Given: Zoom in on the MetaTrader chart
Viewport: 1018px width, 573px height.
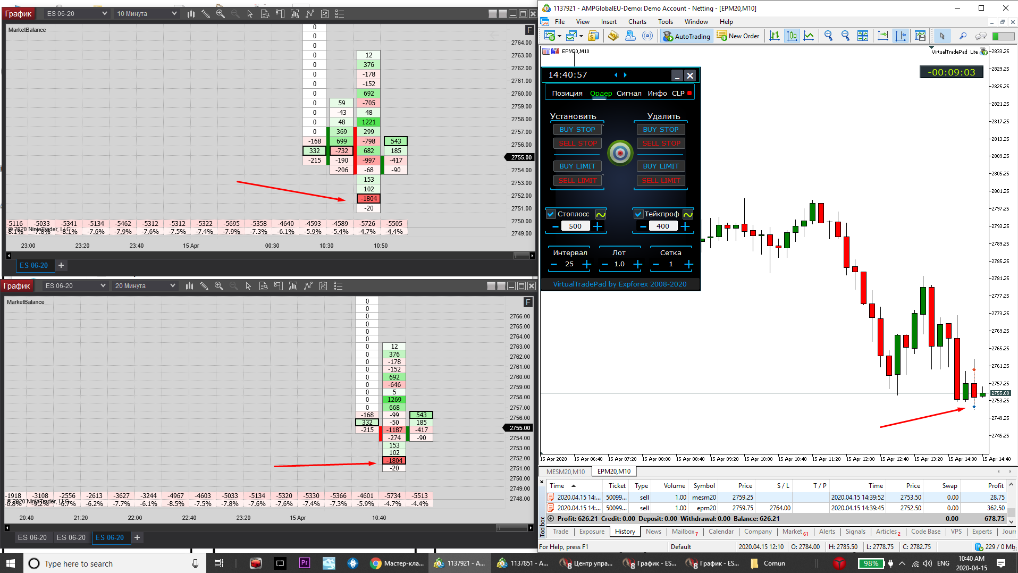Looking at the screenshot, I should [829, 36].
